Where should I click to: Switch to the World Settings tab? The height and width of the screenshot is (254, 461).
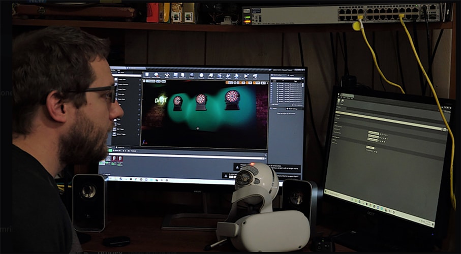292,109
